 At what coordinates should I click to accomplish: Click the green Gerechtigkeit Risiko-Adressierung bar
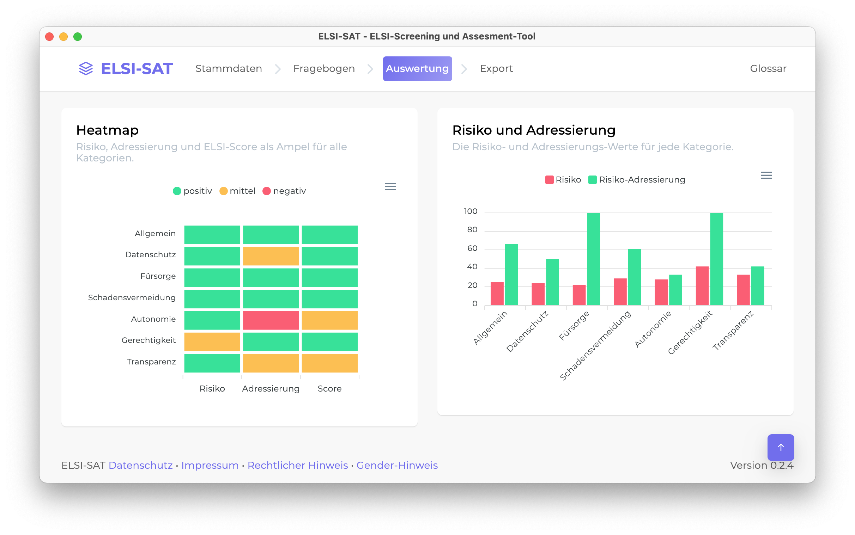[x=717, y=259]
